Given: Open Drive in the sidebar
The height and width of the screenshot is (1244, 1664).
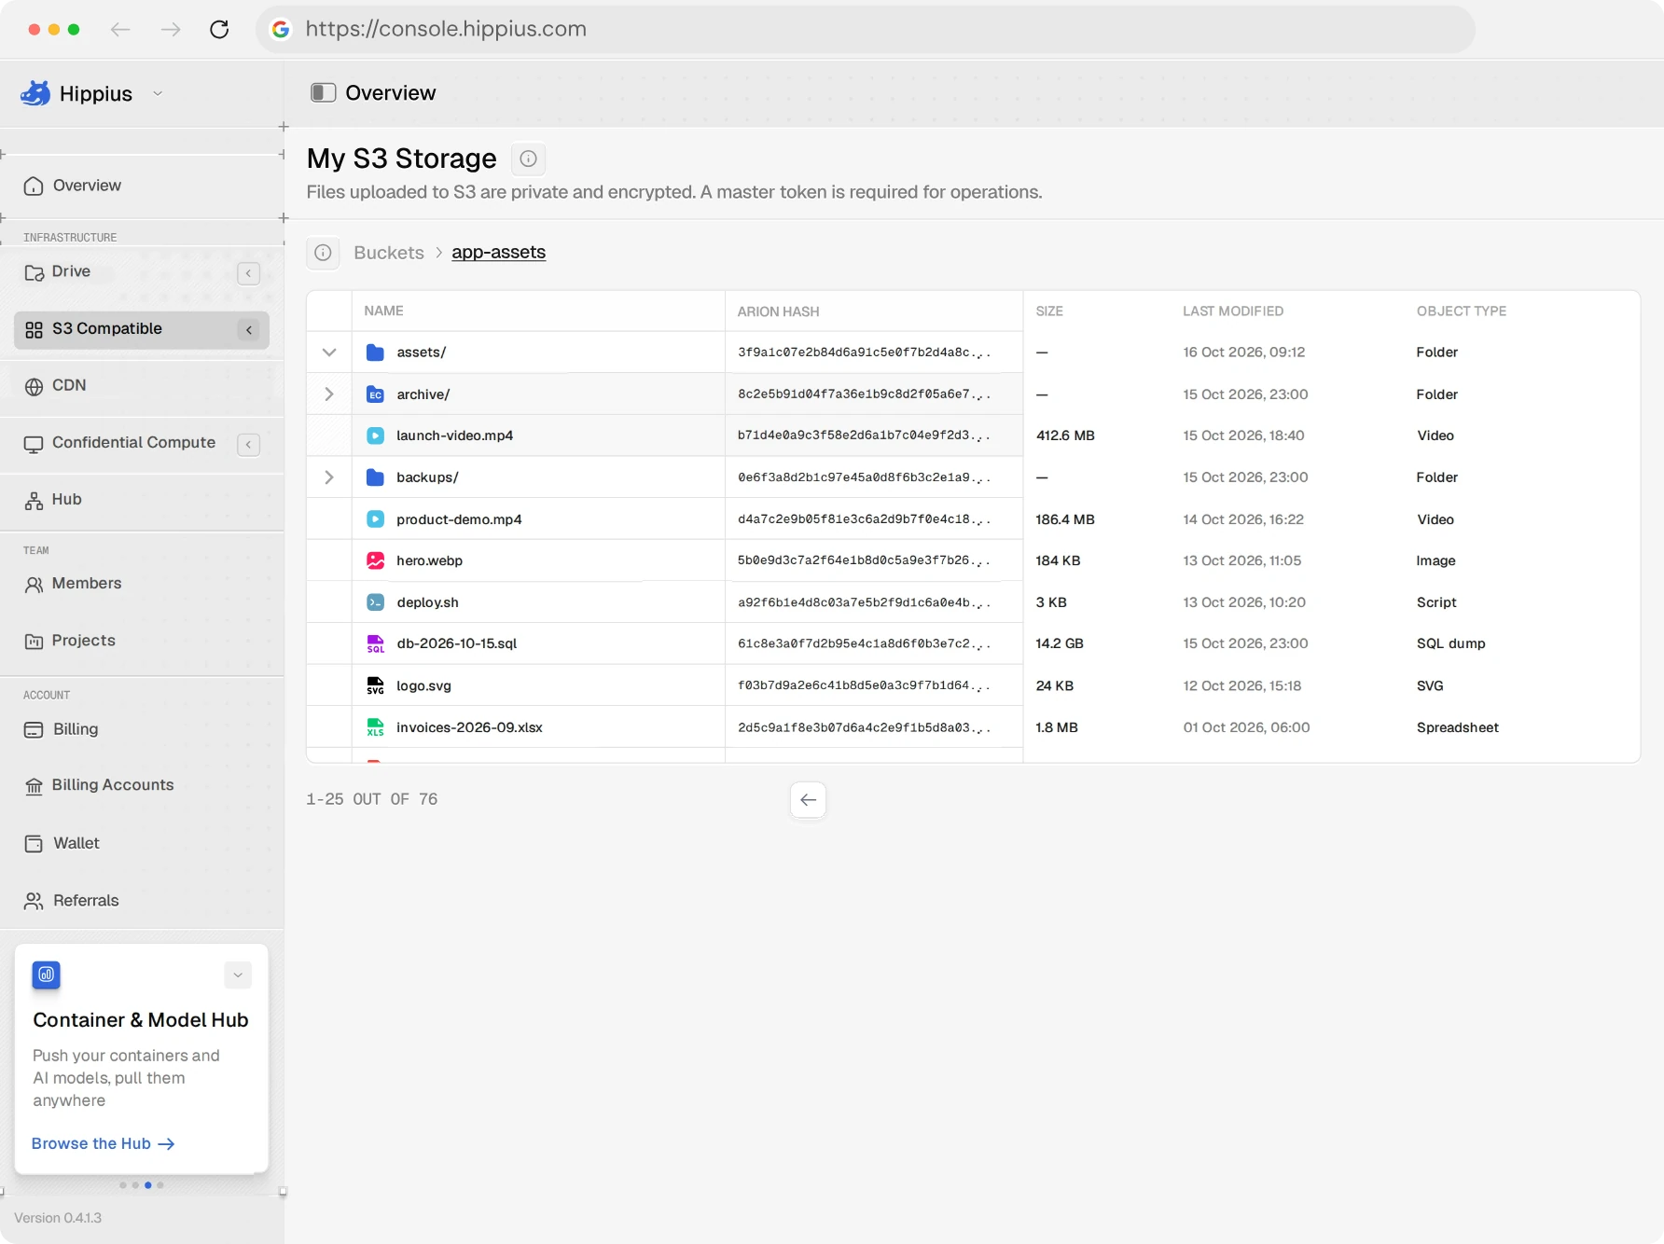Looking at the screenshot, I should [71, 271].
